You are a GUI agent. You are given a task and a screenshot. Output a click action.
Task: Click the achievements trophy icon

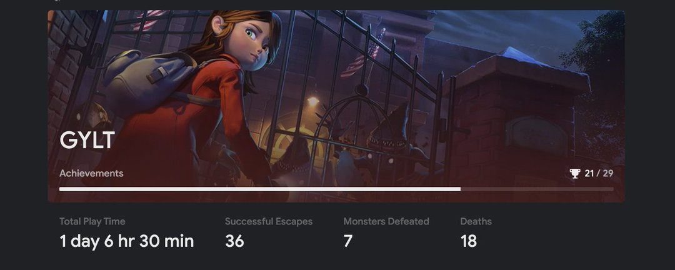(575, 174)
